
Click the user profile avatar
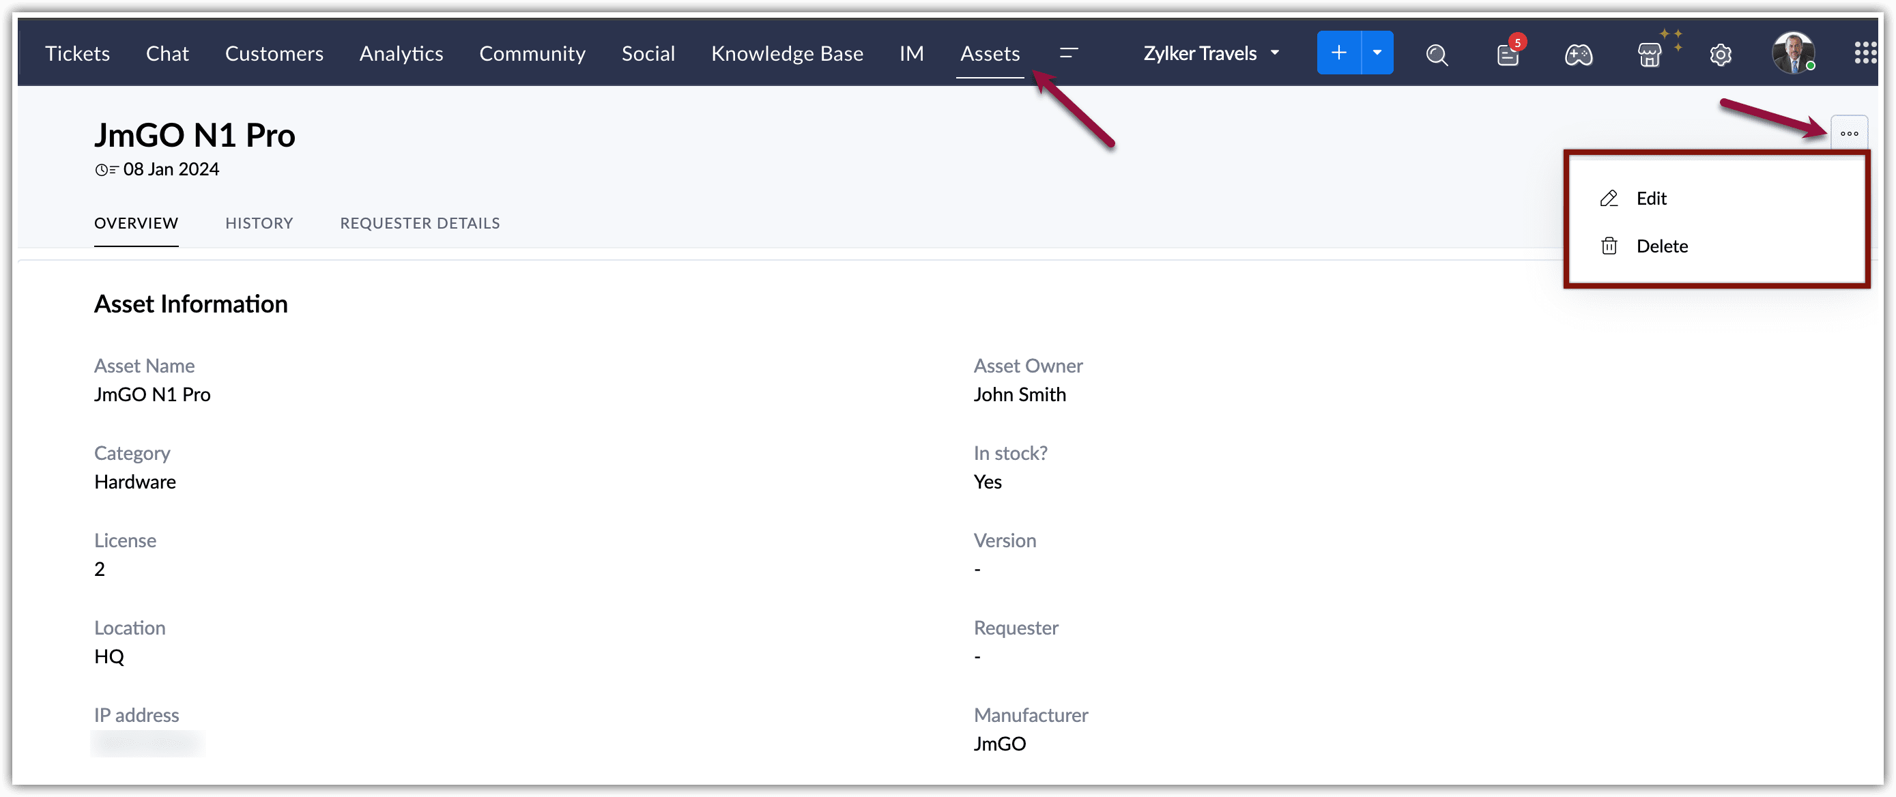1792,53
